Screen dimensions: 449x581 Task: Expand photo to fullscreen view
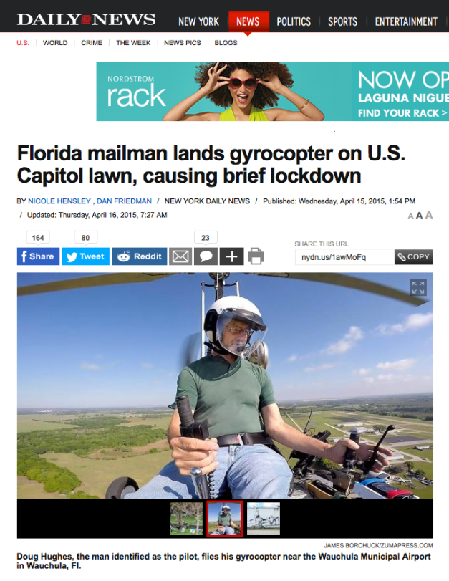418,287
